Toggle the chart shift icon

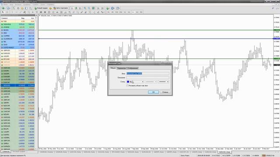click(102, 8)
